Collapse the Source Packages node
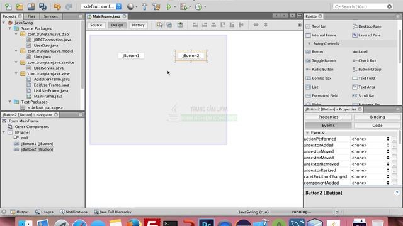Image resolution: width=403 pixels, height=226 pixels. point(10,28)
